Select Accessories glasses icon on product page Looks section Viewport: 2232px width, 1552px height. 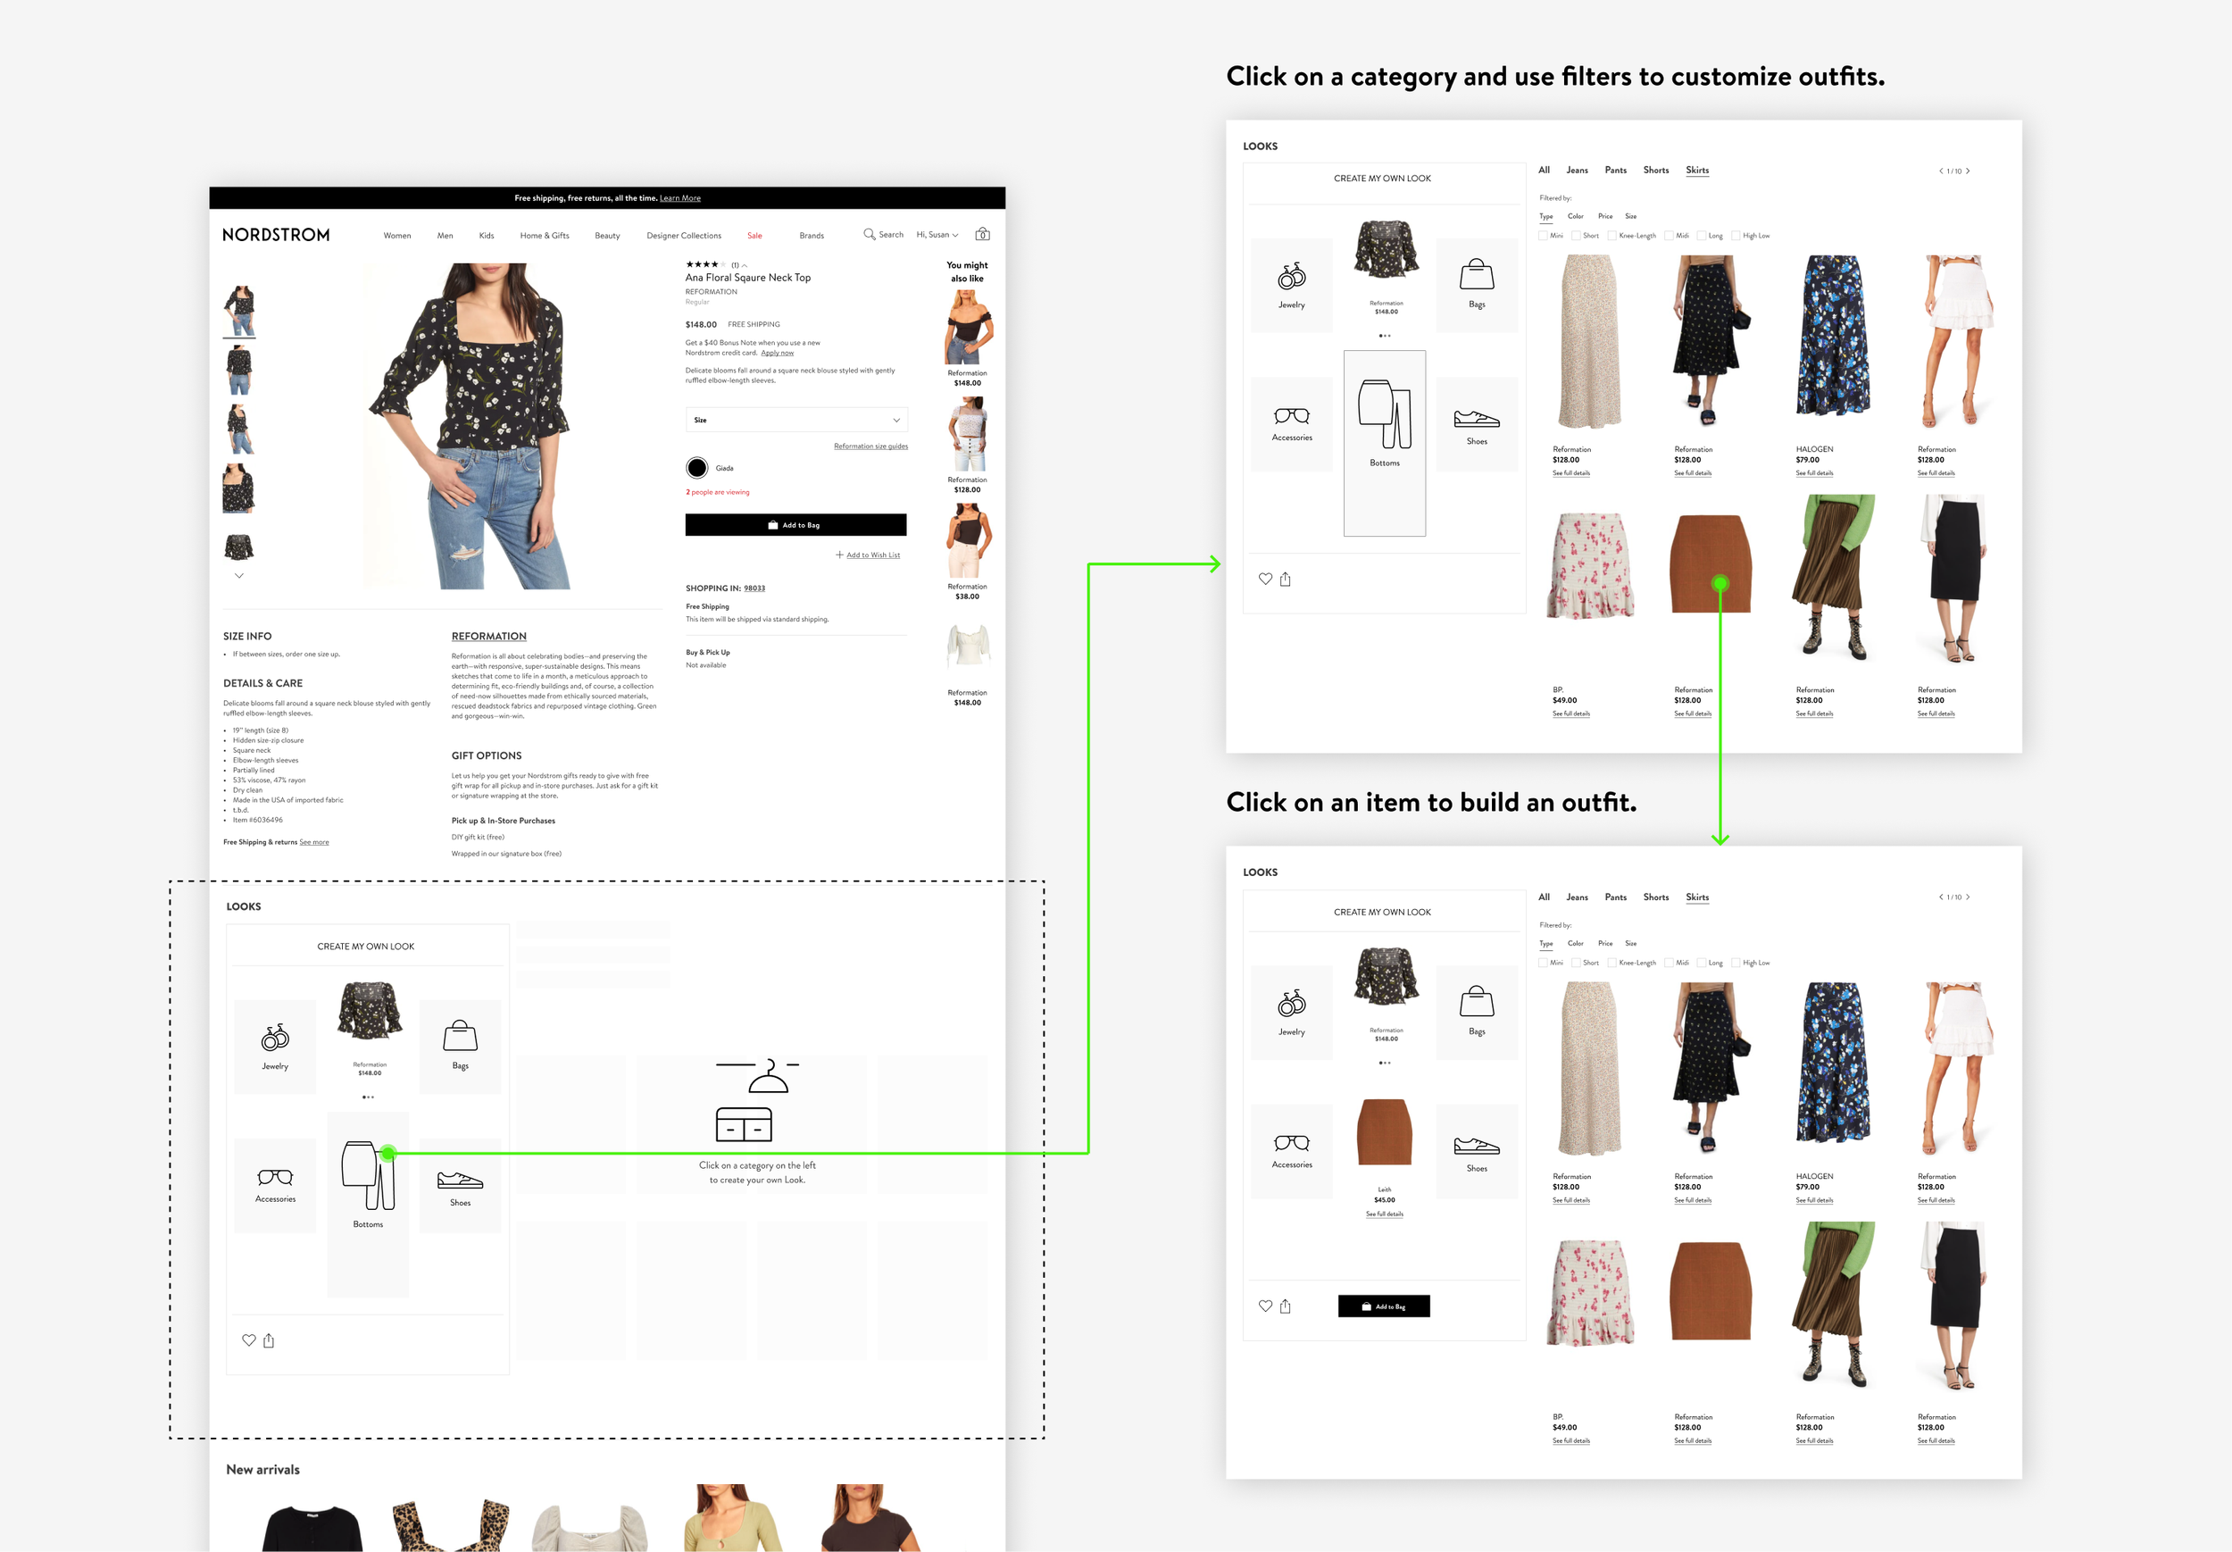[x=275, y=1178]
